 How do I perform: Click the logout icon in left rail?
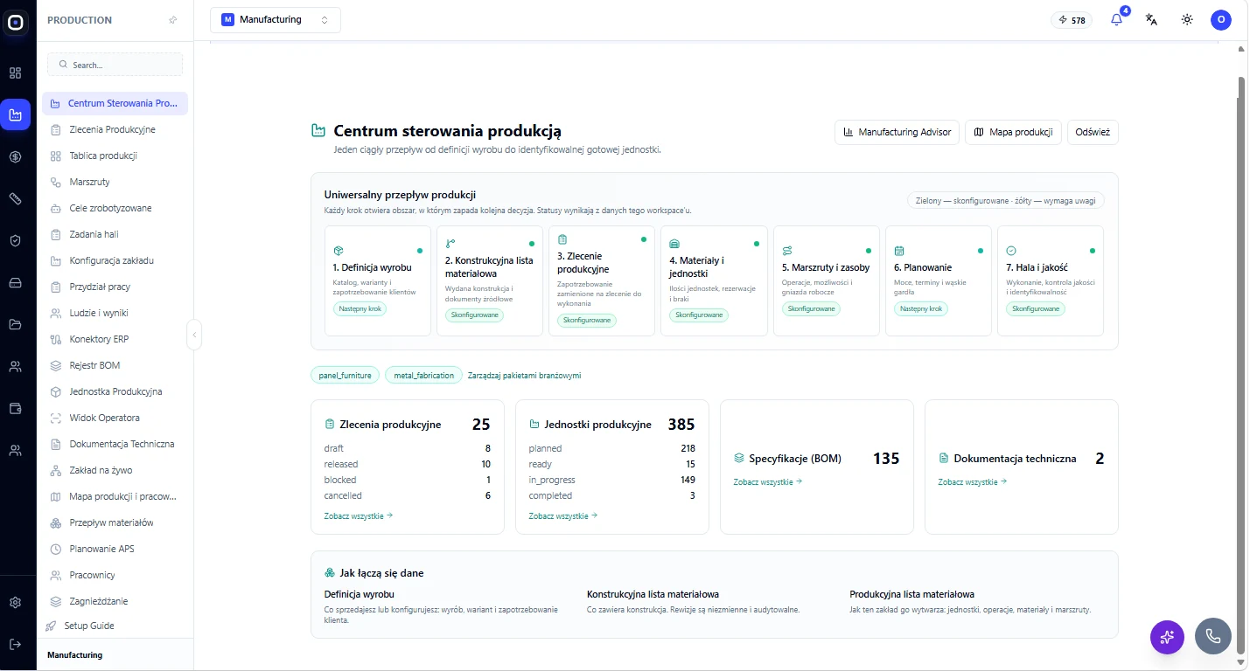click(x=15, y=644)
